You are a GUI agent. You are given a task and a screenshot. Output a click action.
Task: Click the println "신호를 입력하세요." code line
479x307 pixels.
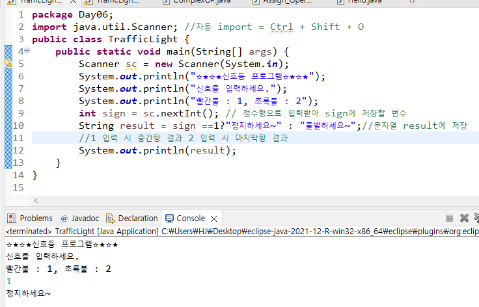(x=183, y=89)
